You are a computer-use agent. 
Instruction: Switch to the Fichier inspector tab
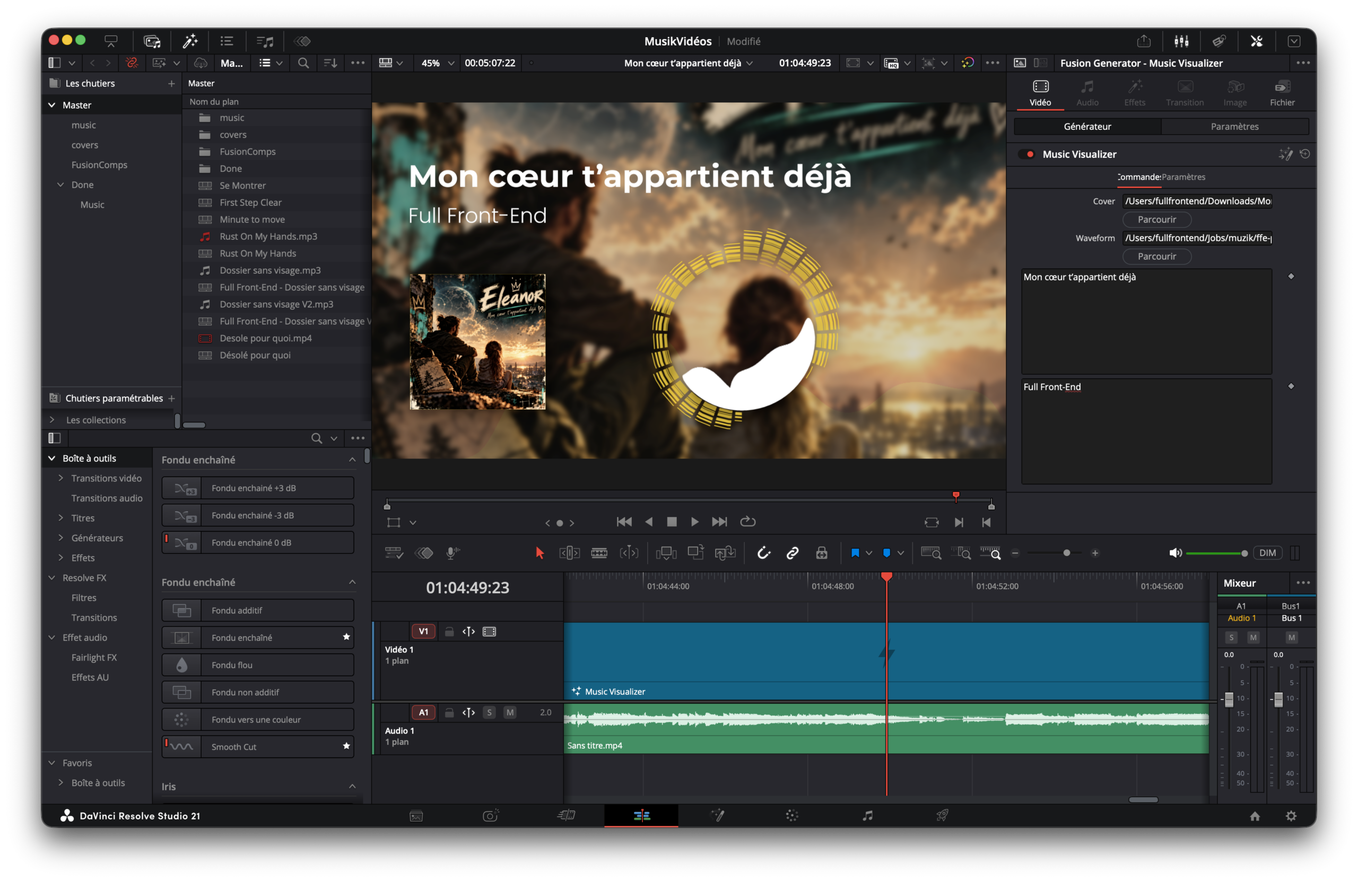[x=1282, y=93]
